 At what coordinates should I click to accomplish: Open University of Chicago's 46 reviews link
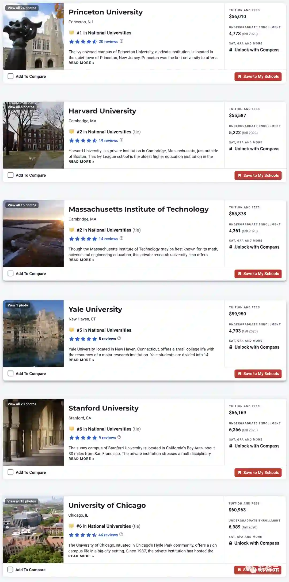[108, 535]
